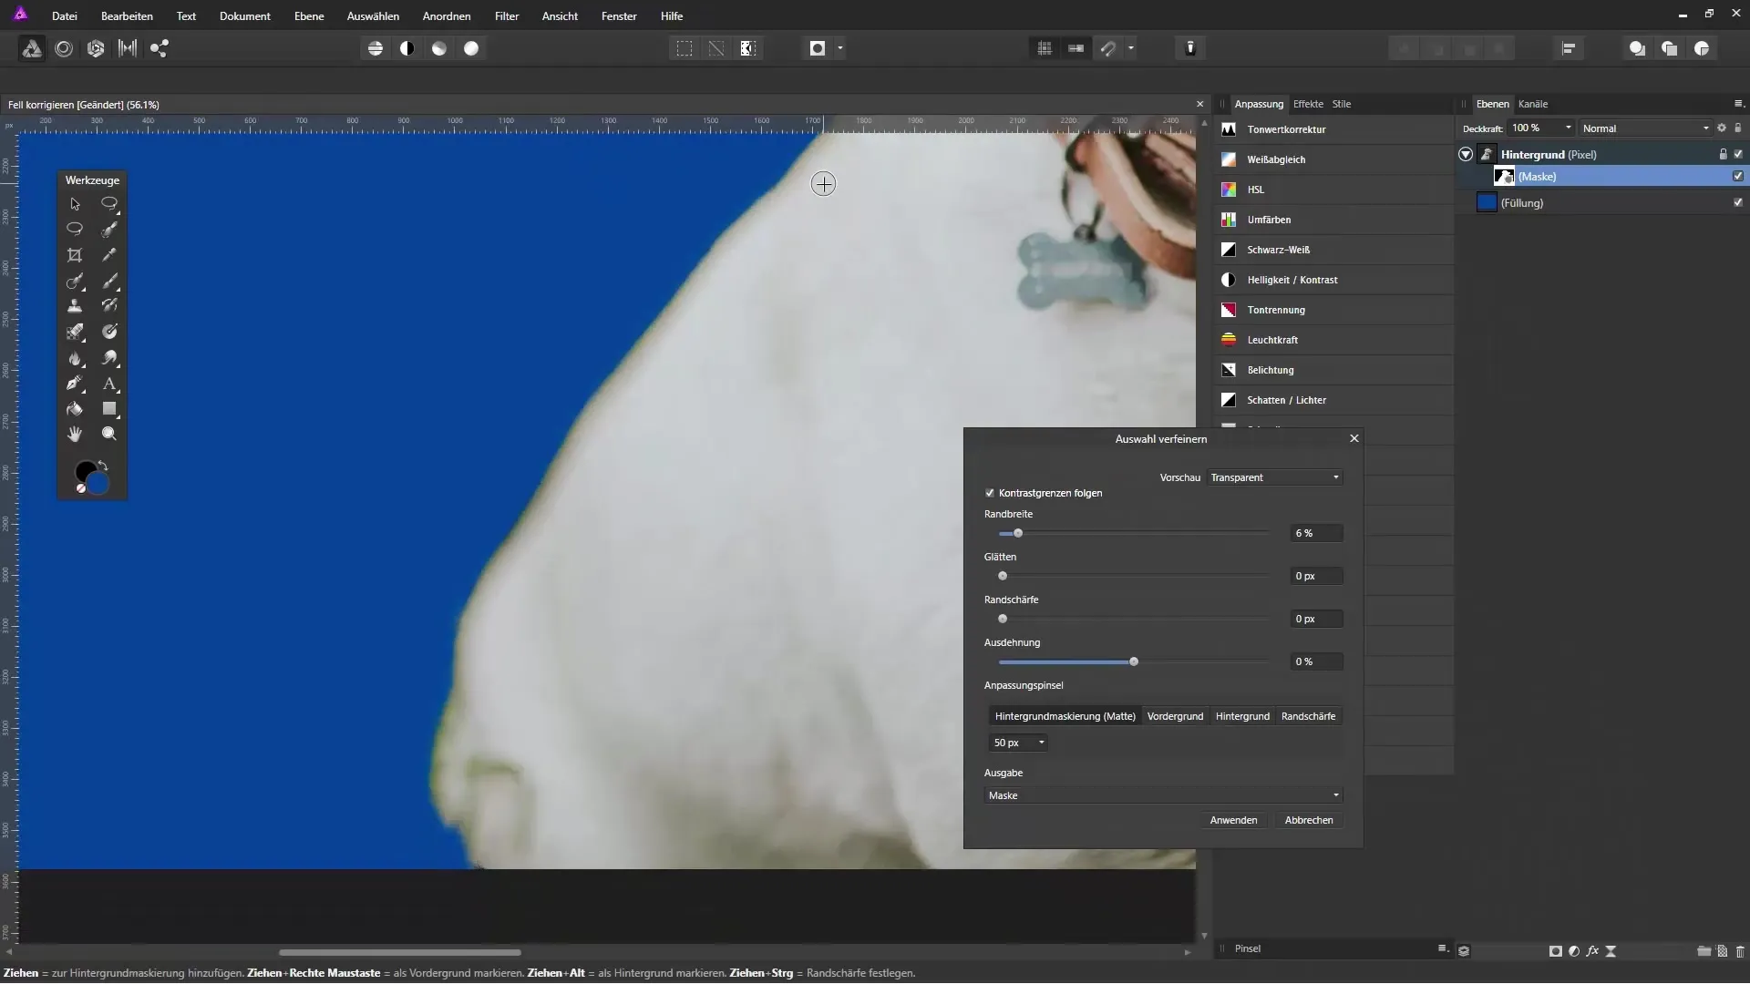Switch to Export Persona
Viewport: 1750px width, 984px height.
pyautogui.click(x=160, y=48)
